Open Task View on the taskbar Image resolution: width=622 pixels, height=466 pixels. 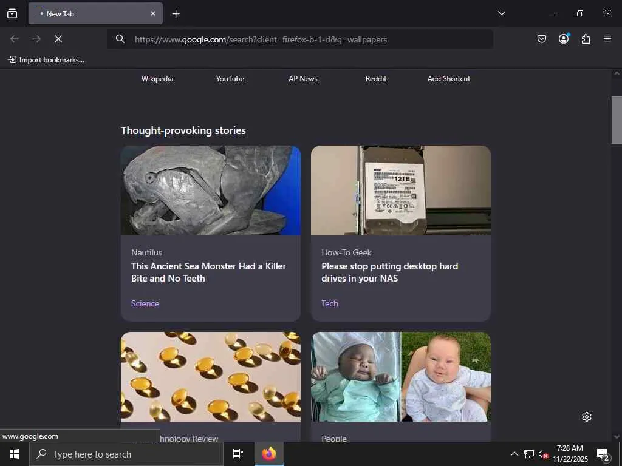pos(238,454)
